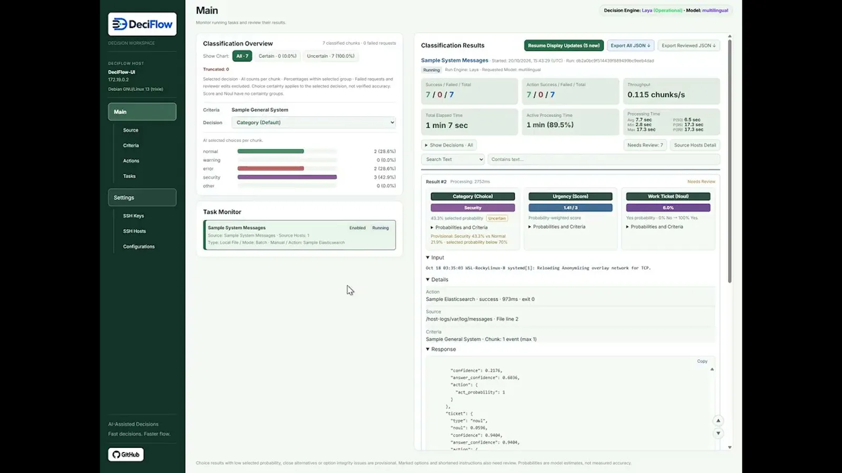Click the results panel vertical scrollbar
Viewport: 842px width, 473px height.
coord(729,160)
